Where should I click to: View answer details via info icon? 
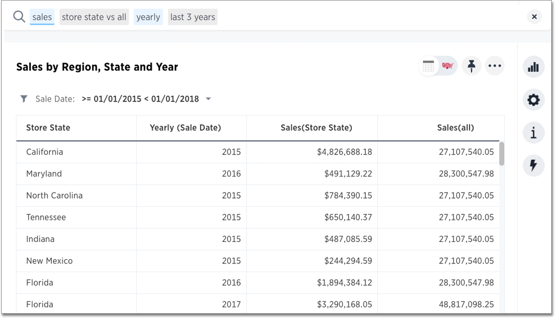533,132
